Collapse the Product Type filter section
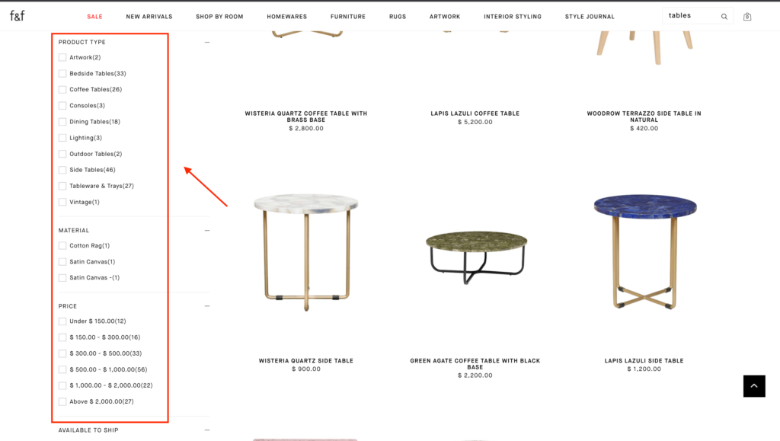This screenshot has width=780, height=441. (207, 42)
